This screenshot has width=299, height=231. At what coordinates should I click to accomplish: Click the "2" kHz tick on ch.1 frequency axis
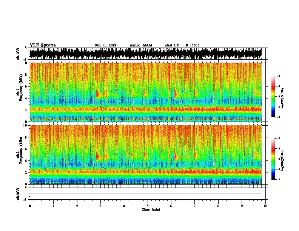pyautogui.click(x=26, y=110)
